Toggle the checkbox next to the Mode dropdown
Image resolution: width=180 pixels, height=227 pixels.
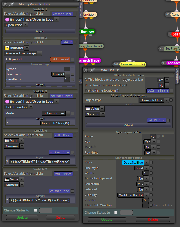point(73,113)
